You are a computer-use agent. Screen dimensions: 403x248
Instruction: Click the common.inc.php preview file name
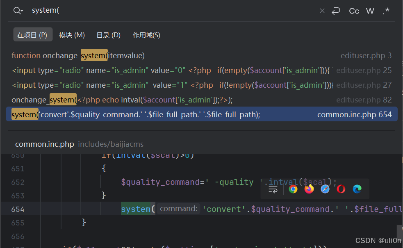click(44, 144)
